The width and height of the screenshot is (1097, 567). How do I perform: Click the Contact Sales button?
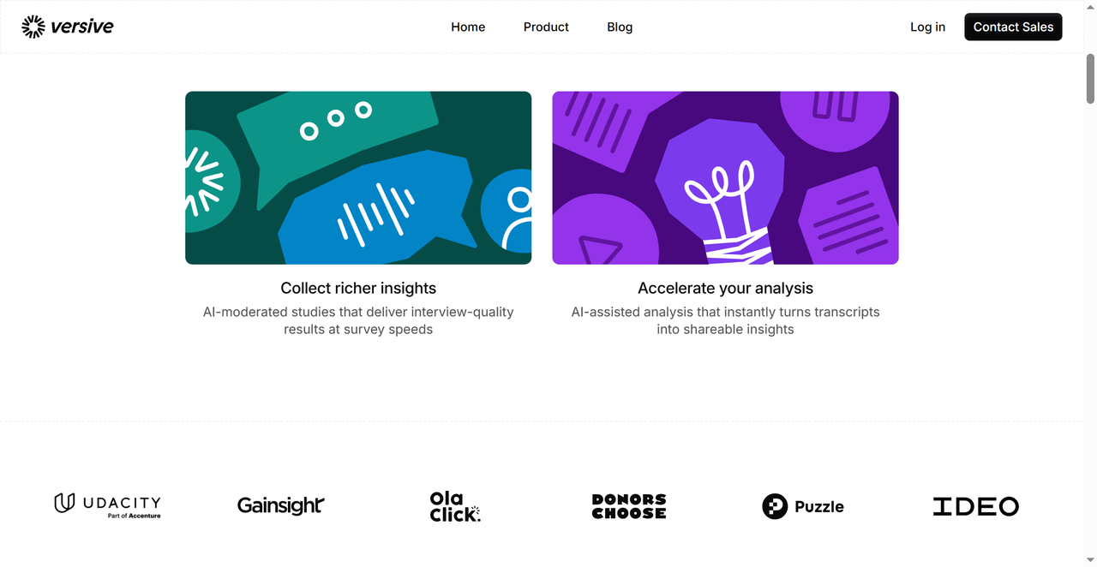click(x=1013, y=27)
